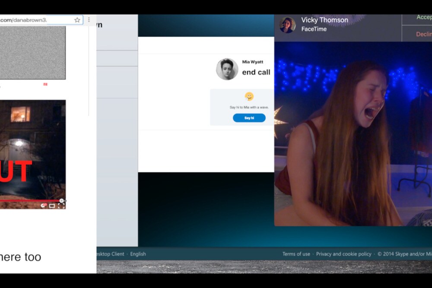
Task: Open Privacy and cookie policy link
Action: tap(343, 254)
